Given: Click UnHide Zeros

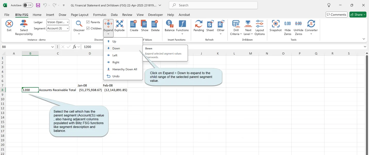Looking at the screenshot, I should 299,28.
